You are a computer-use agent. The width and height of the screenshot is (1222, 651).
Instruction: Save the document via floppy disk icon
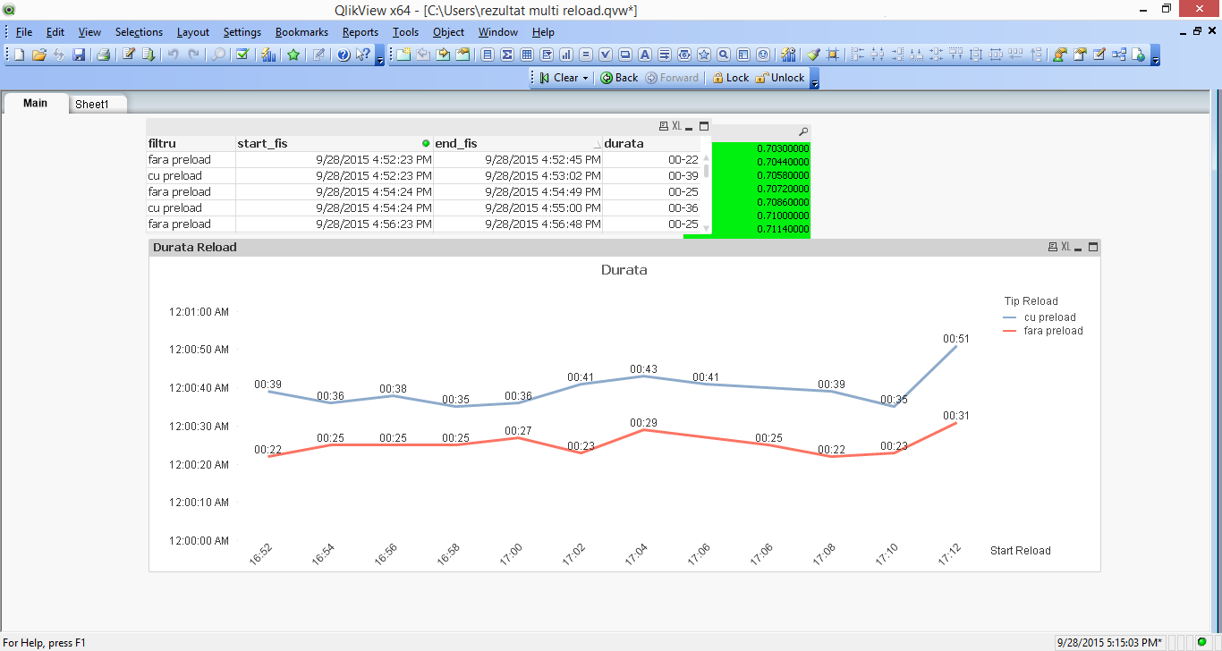click(x=79, y=55)
